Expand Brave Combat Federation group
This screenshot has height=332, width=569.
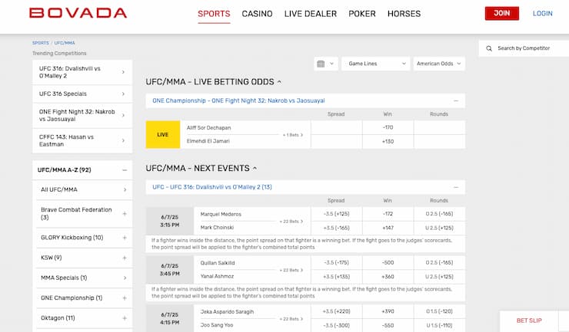(125, 214)
